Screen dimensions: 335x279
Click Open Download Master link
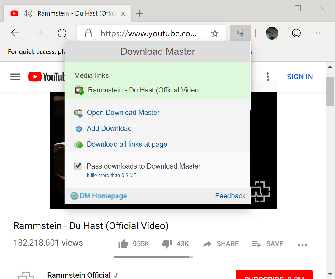(x=123, y=113)
